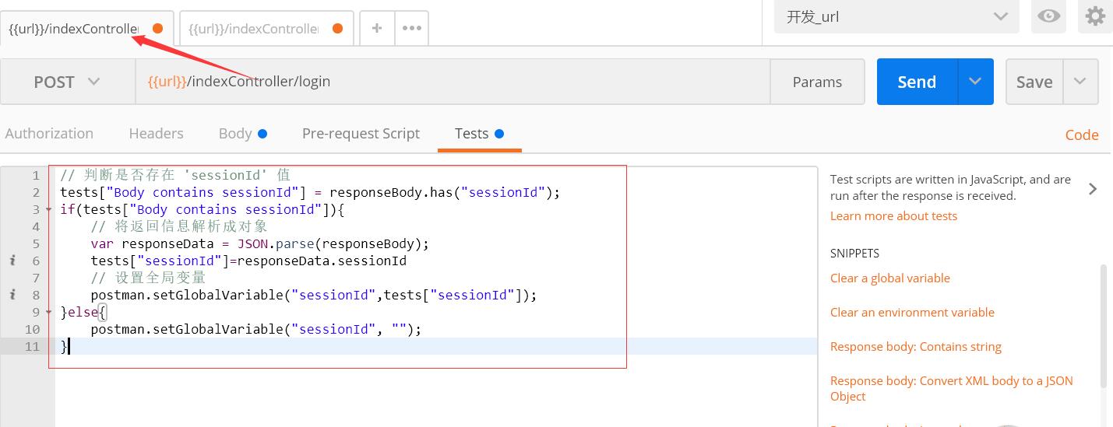Collapse the code fold arrow on line 9
This screenshot has height=427, width=1113.
pos(49,313)
